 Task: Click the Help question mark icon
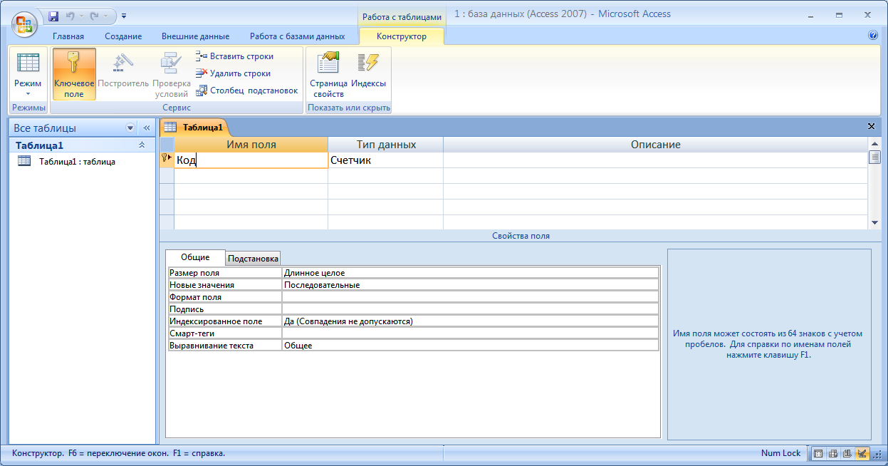tap(873, 35)
